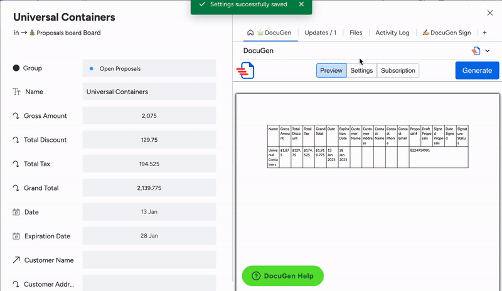The image size is (502, 291).
Task: Click the Customer Addr... mirror column icon
Action: tap(16, 284)
